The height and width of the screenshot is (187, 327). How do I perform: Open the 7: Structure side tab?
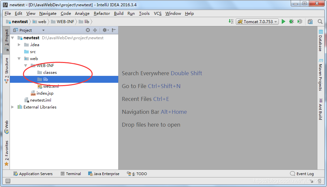7,70
